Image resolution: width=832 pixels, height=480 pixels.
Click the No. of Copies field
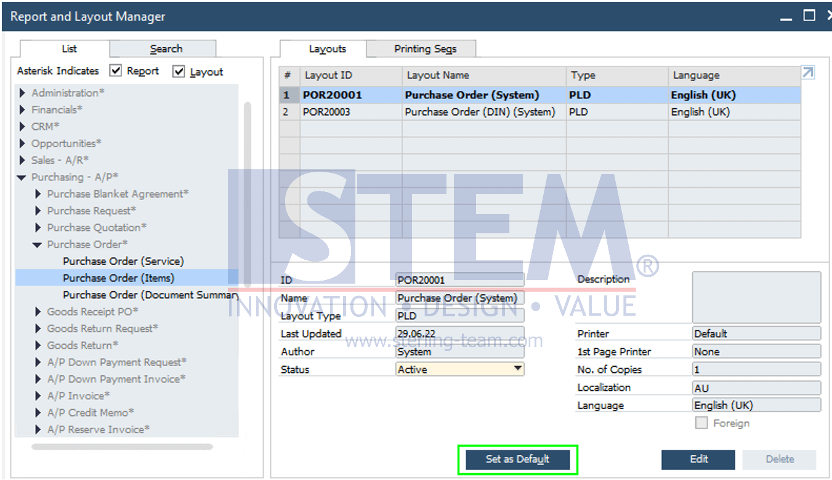pyautogui.click(x=756, y=369)
